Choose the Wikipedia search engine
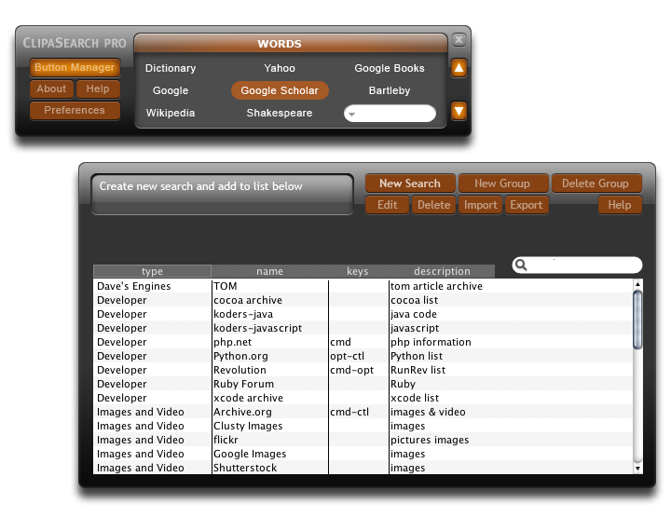The width and height of the screenshot is (671, 531). (171, 113)
